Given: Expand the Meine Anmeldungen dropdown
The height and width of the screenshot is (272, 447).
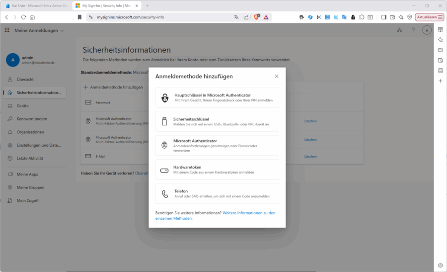Looking at the screenshot, I should 39,30.
